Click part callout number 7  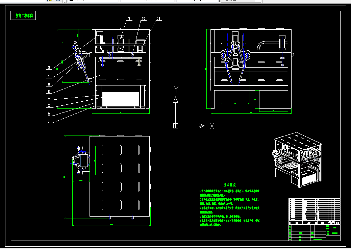pos(49,76)
